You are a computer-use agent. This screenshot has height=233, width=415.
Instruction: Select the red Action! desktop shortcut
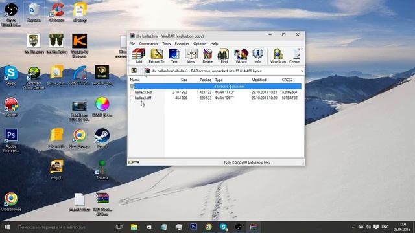(x=11, y=107)
